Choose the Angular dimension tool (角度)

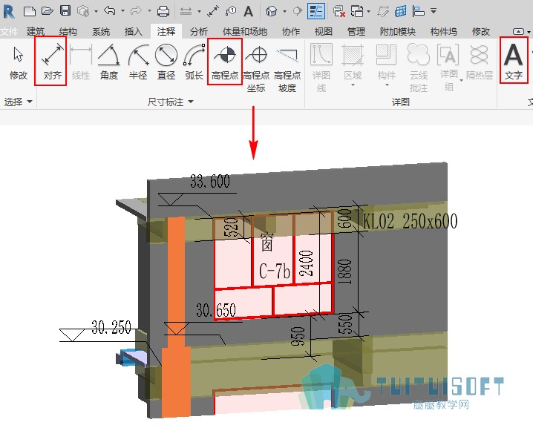(x=109, y=62)
